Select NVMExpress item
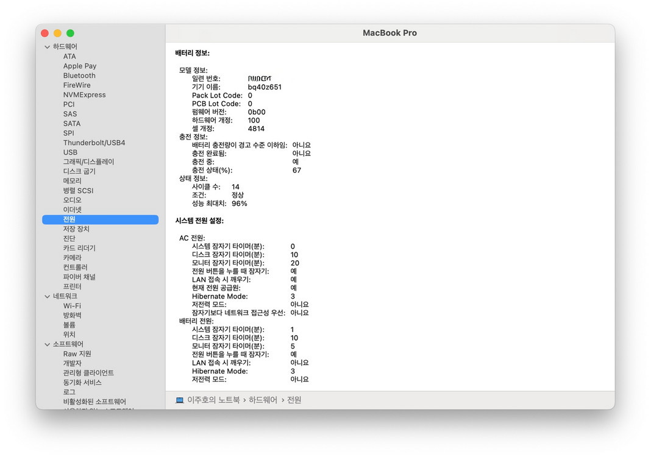This screenshot has width=651, height=457. [84, 94]
